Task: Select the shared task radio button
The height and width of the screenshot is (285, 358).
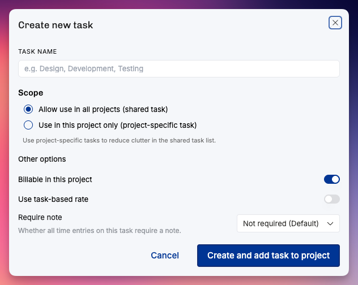Action: click(x=28, y=109)
